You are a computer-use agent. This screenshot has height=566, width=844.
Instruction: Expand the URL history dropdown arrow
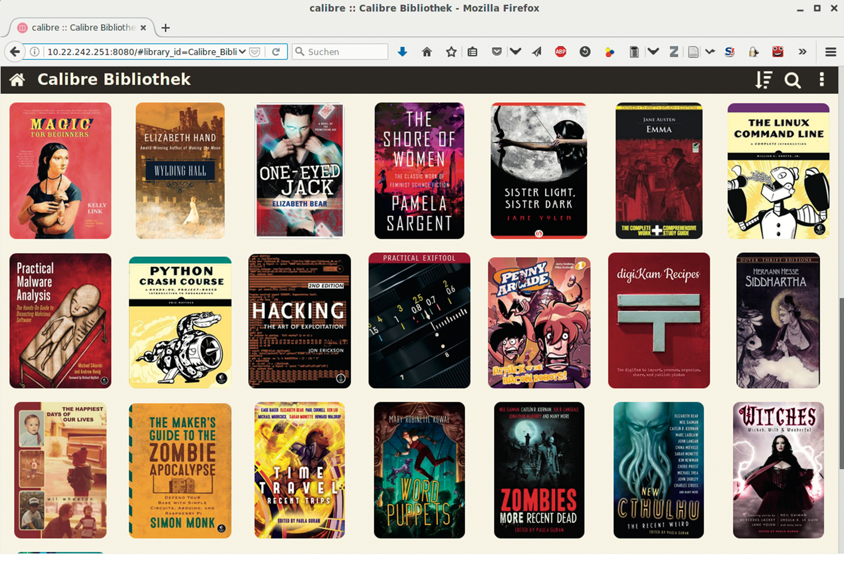point(242,52)
